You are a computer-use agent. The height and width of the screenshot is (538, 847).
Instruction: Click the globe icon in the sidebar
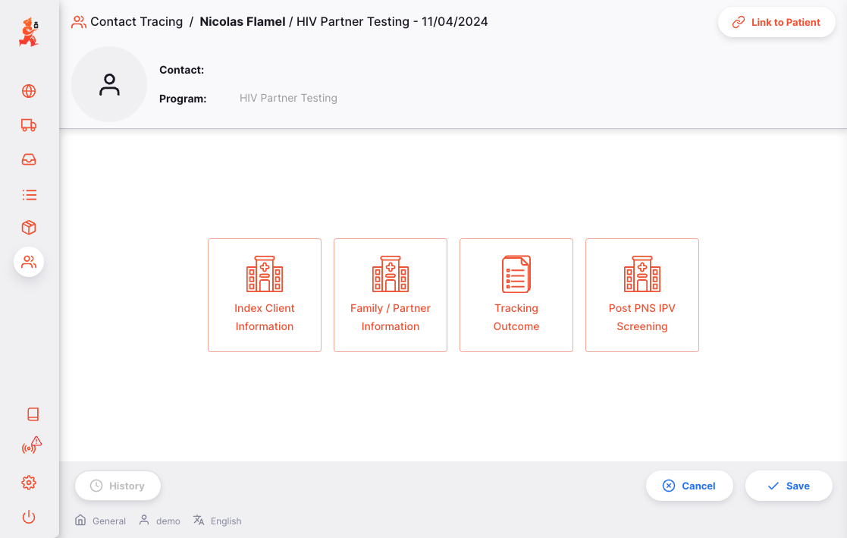29,92
